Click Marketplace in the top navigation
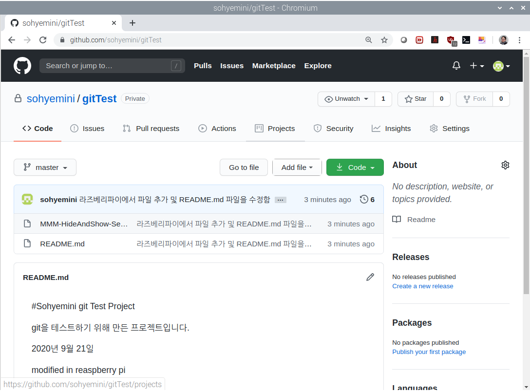Viewport: 530px width, 391px height. [x=274, y=66]
